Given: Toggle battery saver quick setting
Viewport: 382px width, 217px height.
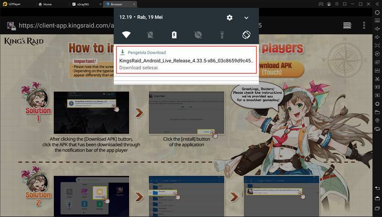Looking at the screenshot, I should pyautogui.click(x=174, y=35).
